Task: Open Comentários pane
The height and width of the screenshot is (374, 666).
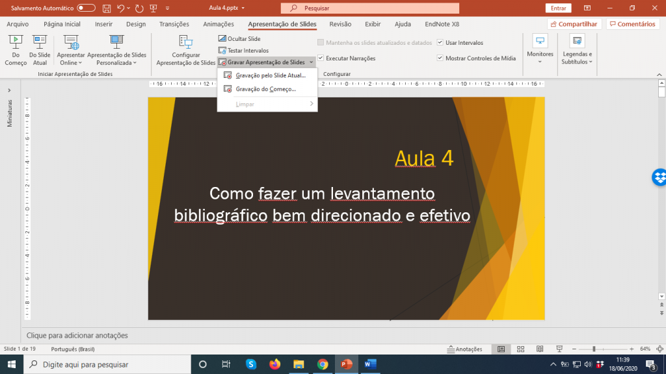Action: pos(632,24)
